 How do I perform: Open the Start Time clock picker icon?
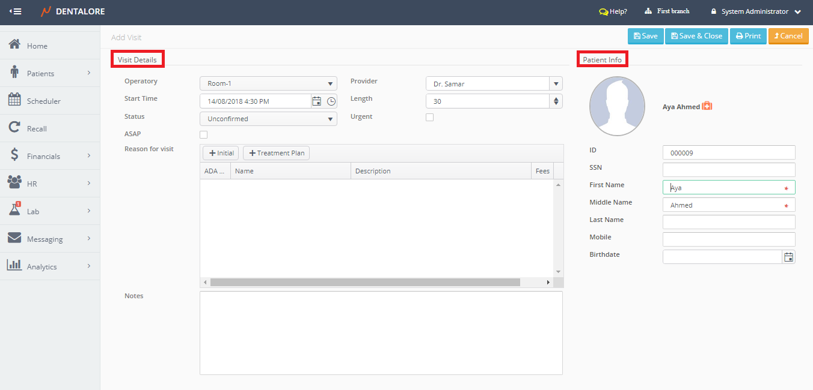[x=331, y=101]
